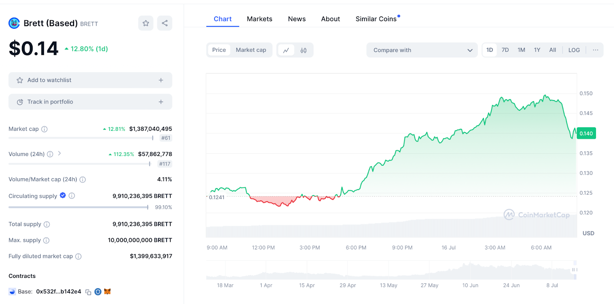Viewport: 614px width, 304px height.
Task: Open the Volume/Market cap info icon
Action: (x=83, y=179)
